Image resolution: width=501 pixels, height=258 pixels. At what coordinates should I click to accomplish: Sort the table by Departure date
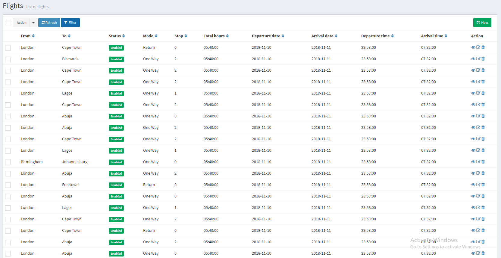point(268,36)
